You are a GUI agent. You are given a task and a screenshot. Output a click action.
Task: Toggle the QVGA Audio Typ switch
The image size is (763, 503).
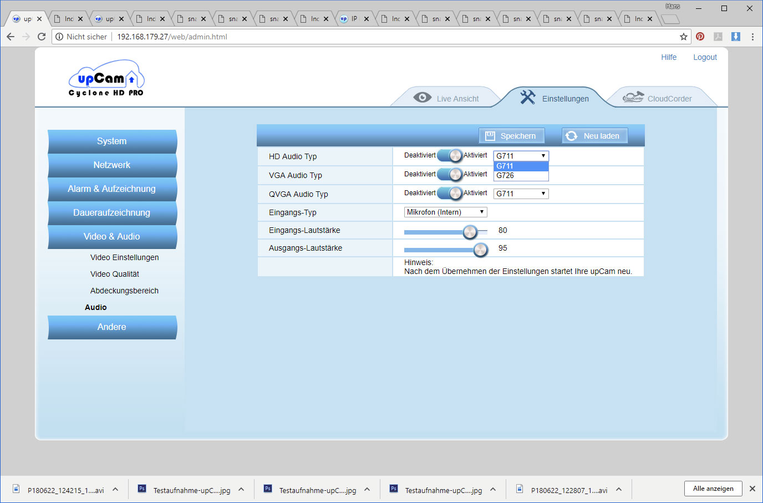(x=449, y=194)
